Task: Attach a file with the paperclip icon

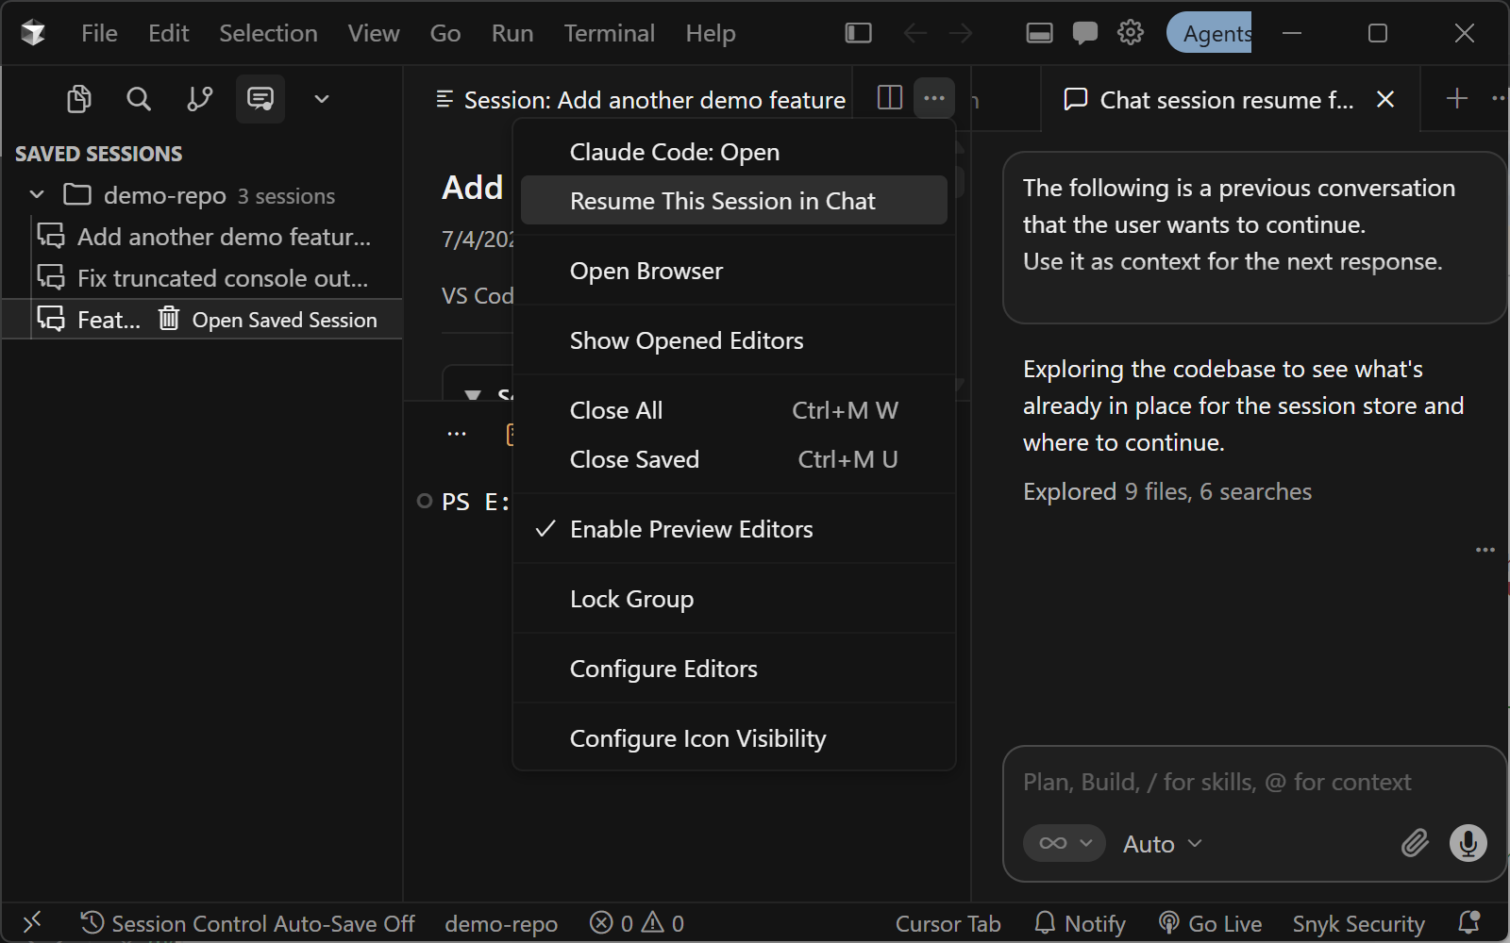Action: point(1415,843)
